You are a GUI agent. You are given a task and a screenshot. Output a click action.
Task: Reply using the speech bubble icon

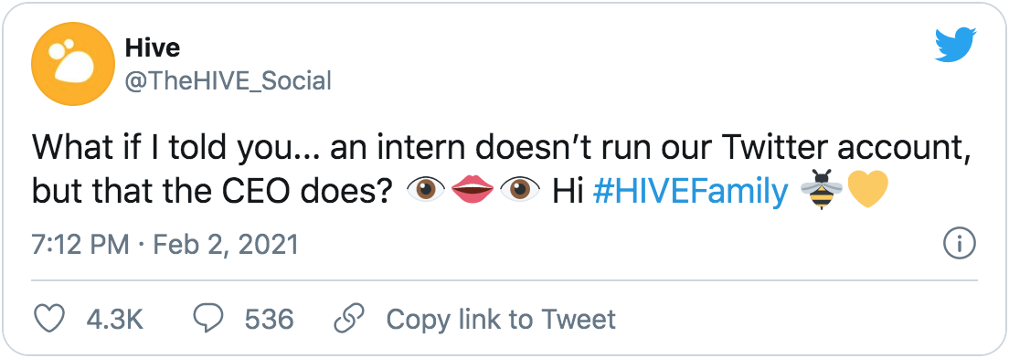[x=207, y=320]
